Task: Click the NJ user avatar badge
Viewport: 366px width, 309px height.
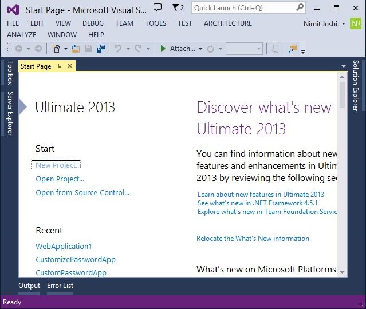Action: (x=356, y=23)
